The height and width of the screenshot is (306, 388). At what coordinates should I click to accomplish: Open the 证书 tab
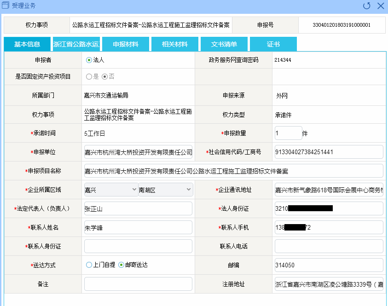click(273, 44)
